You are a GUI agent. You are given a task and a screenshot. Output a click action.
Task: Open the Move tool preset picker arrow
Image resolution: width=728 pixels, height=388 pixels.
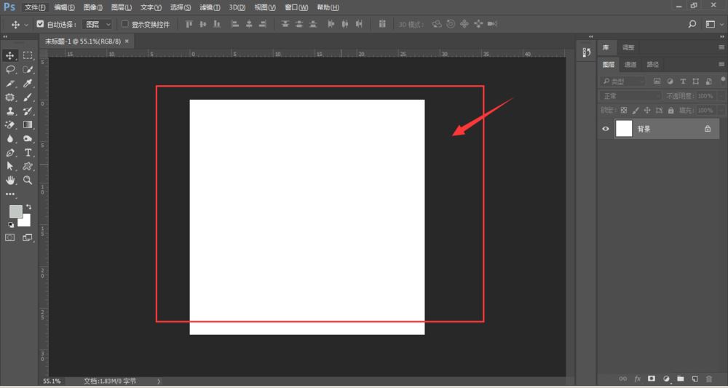click(26, 24)
